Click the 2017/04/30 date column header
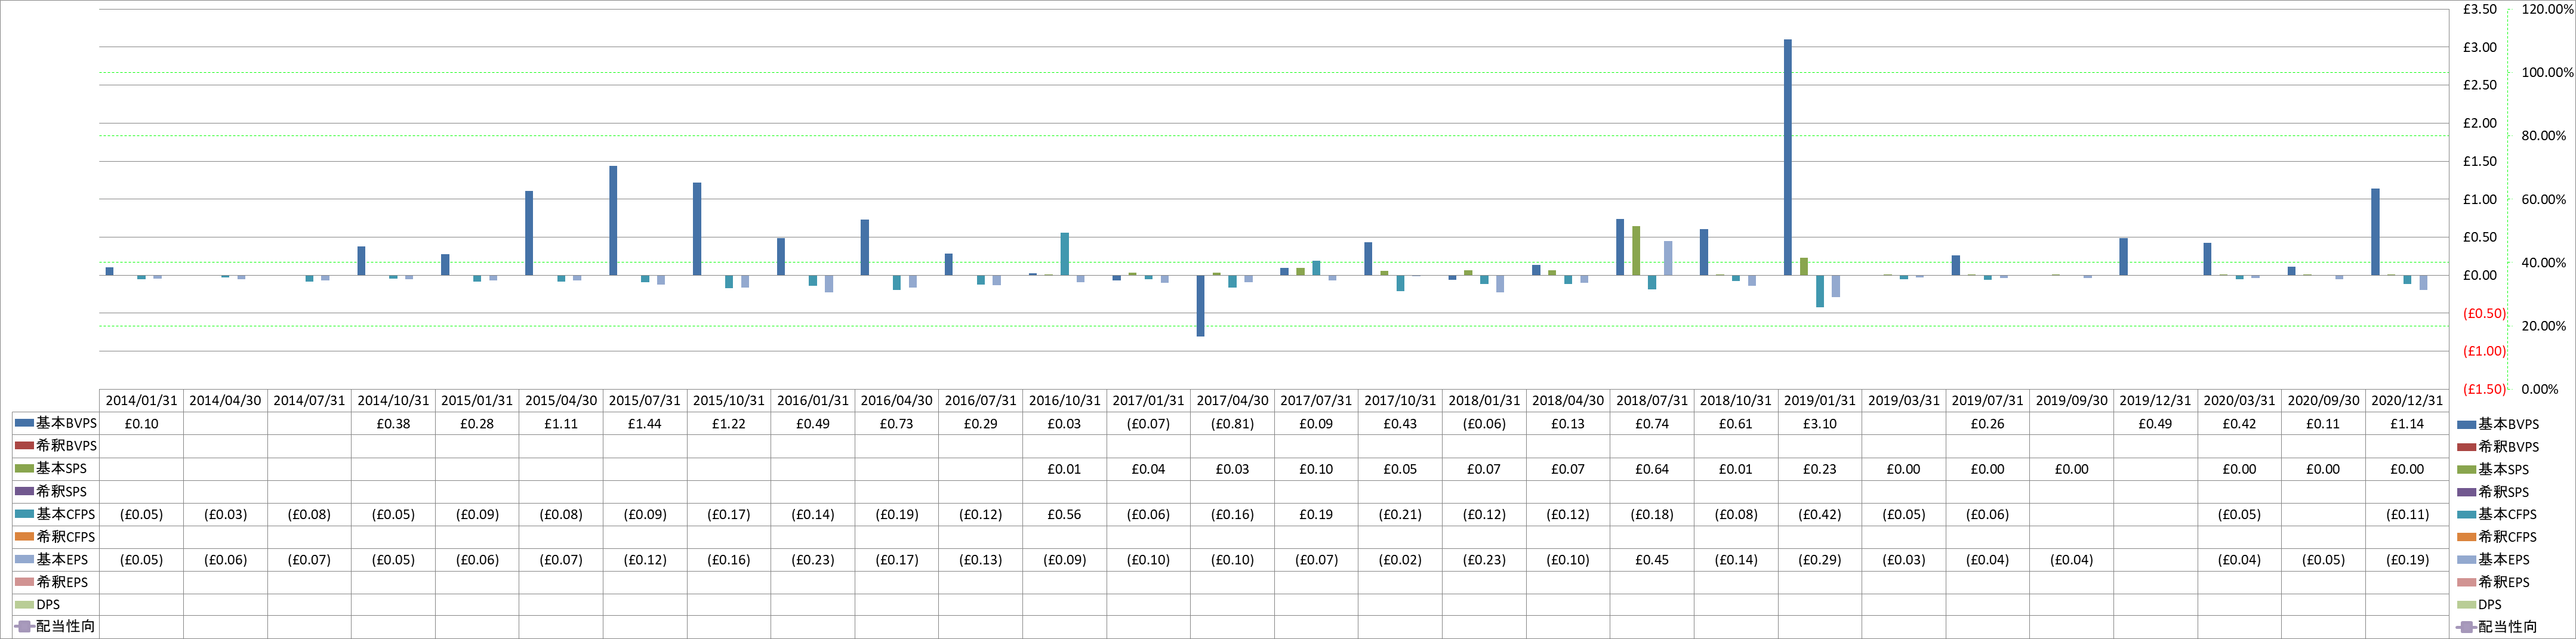Screen dimensions: 2576x639 (1232, 400)
